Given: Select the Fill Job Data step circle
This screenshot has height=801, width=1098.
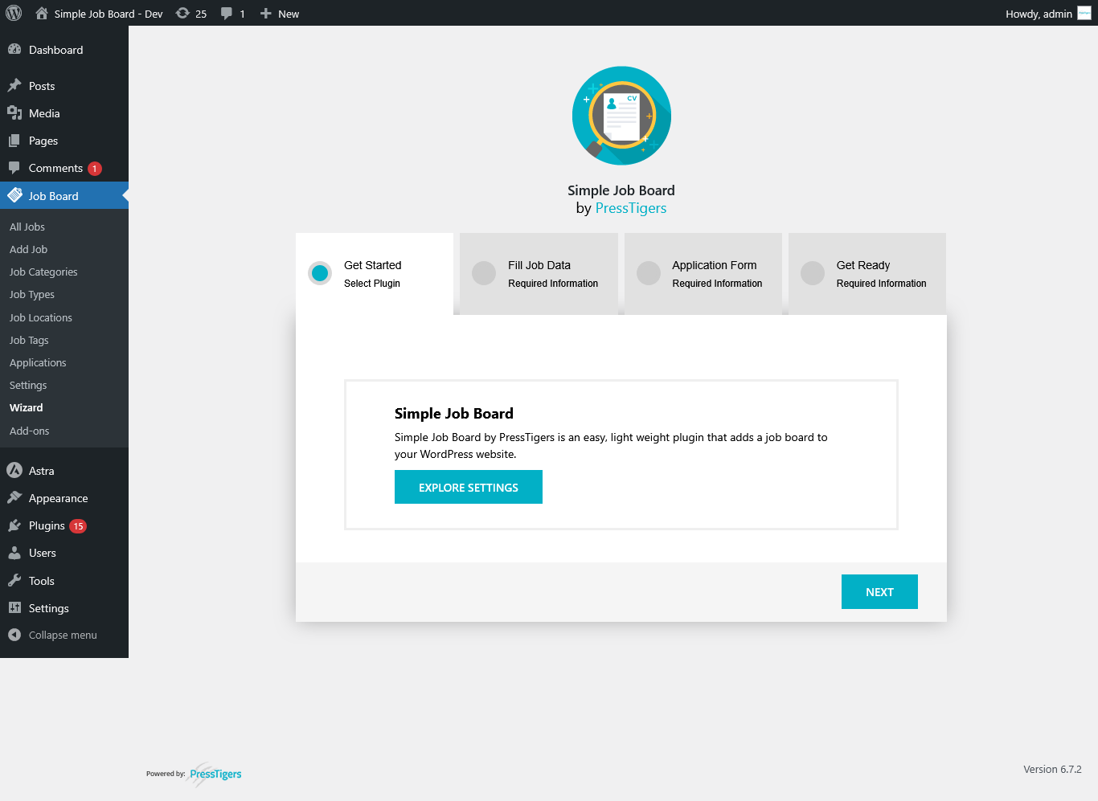Looking at the screenshot, I should (x=484, y=273).
